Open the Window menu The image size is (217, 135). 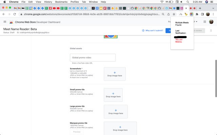pyautogui.click(x=93, y=2)
